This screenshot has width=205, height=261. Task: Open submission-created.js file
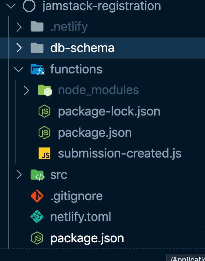tap(120, 154)
